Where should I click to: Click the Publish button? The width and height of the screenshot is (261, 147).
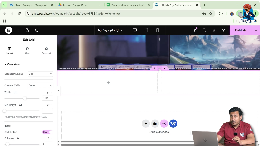point(240,30)
